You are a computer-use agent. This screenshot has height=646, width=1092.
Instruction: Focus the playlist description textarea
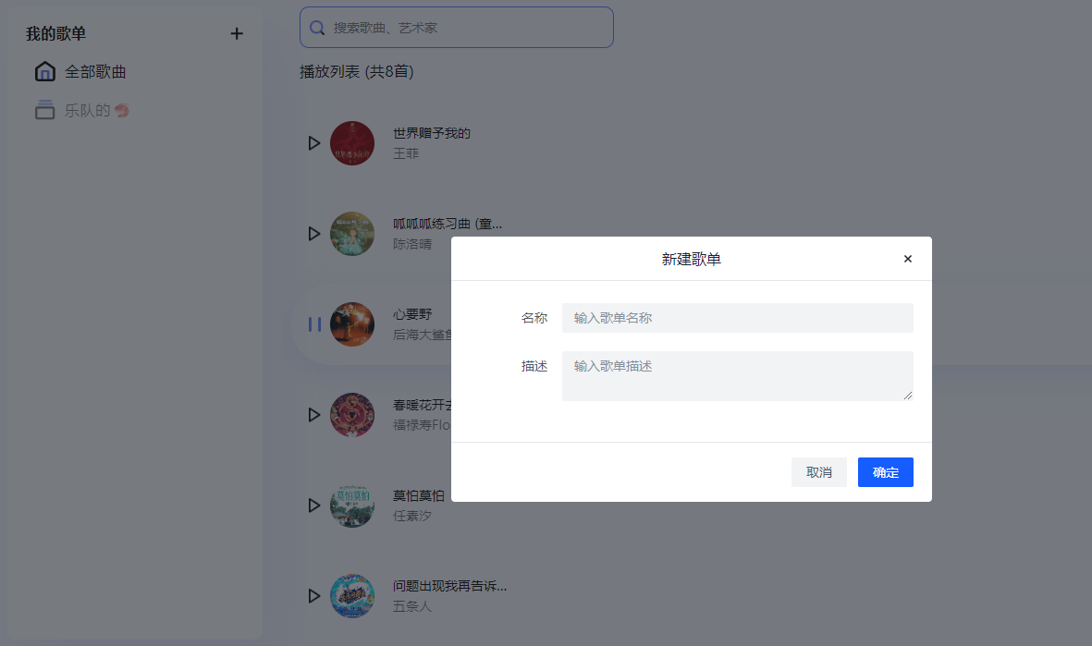click(738, 376)
